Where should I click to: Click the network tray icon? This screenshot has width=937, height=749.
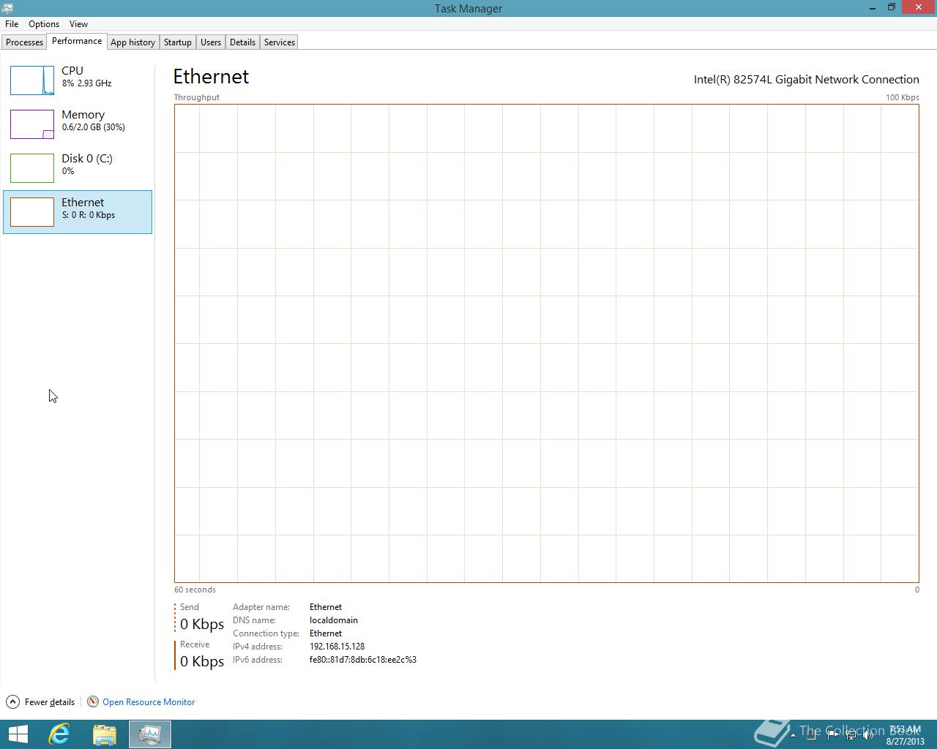851,736
